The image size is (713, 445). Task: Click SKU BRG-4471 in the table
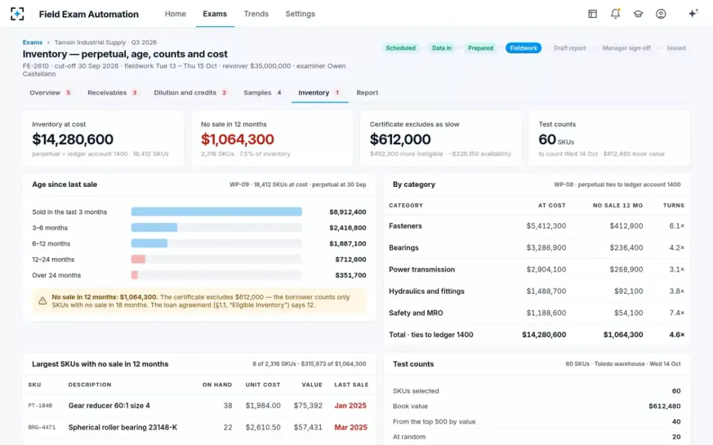coord(42,427)
